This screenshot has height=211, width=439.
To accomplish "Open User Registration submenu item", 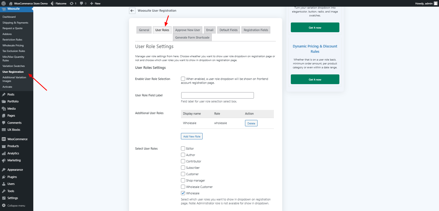I will [x=13, y=72].
